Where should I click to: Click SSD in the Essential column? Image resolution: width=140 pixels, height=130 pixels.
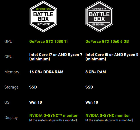pyautogui.click(x=89, y=87)
